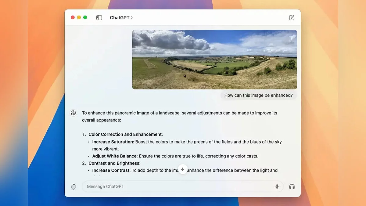The image size is (366, 206).
Task: Open the ChatGPT model dropdown
Action: click(x=121, y=18)
